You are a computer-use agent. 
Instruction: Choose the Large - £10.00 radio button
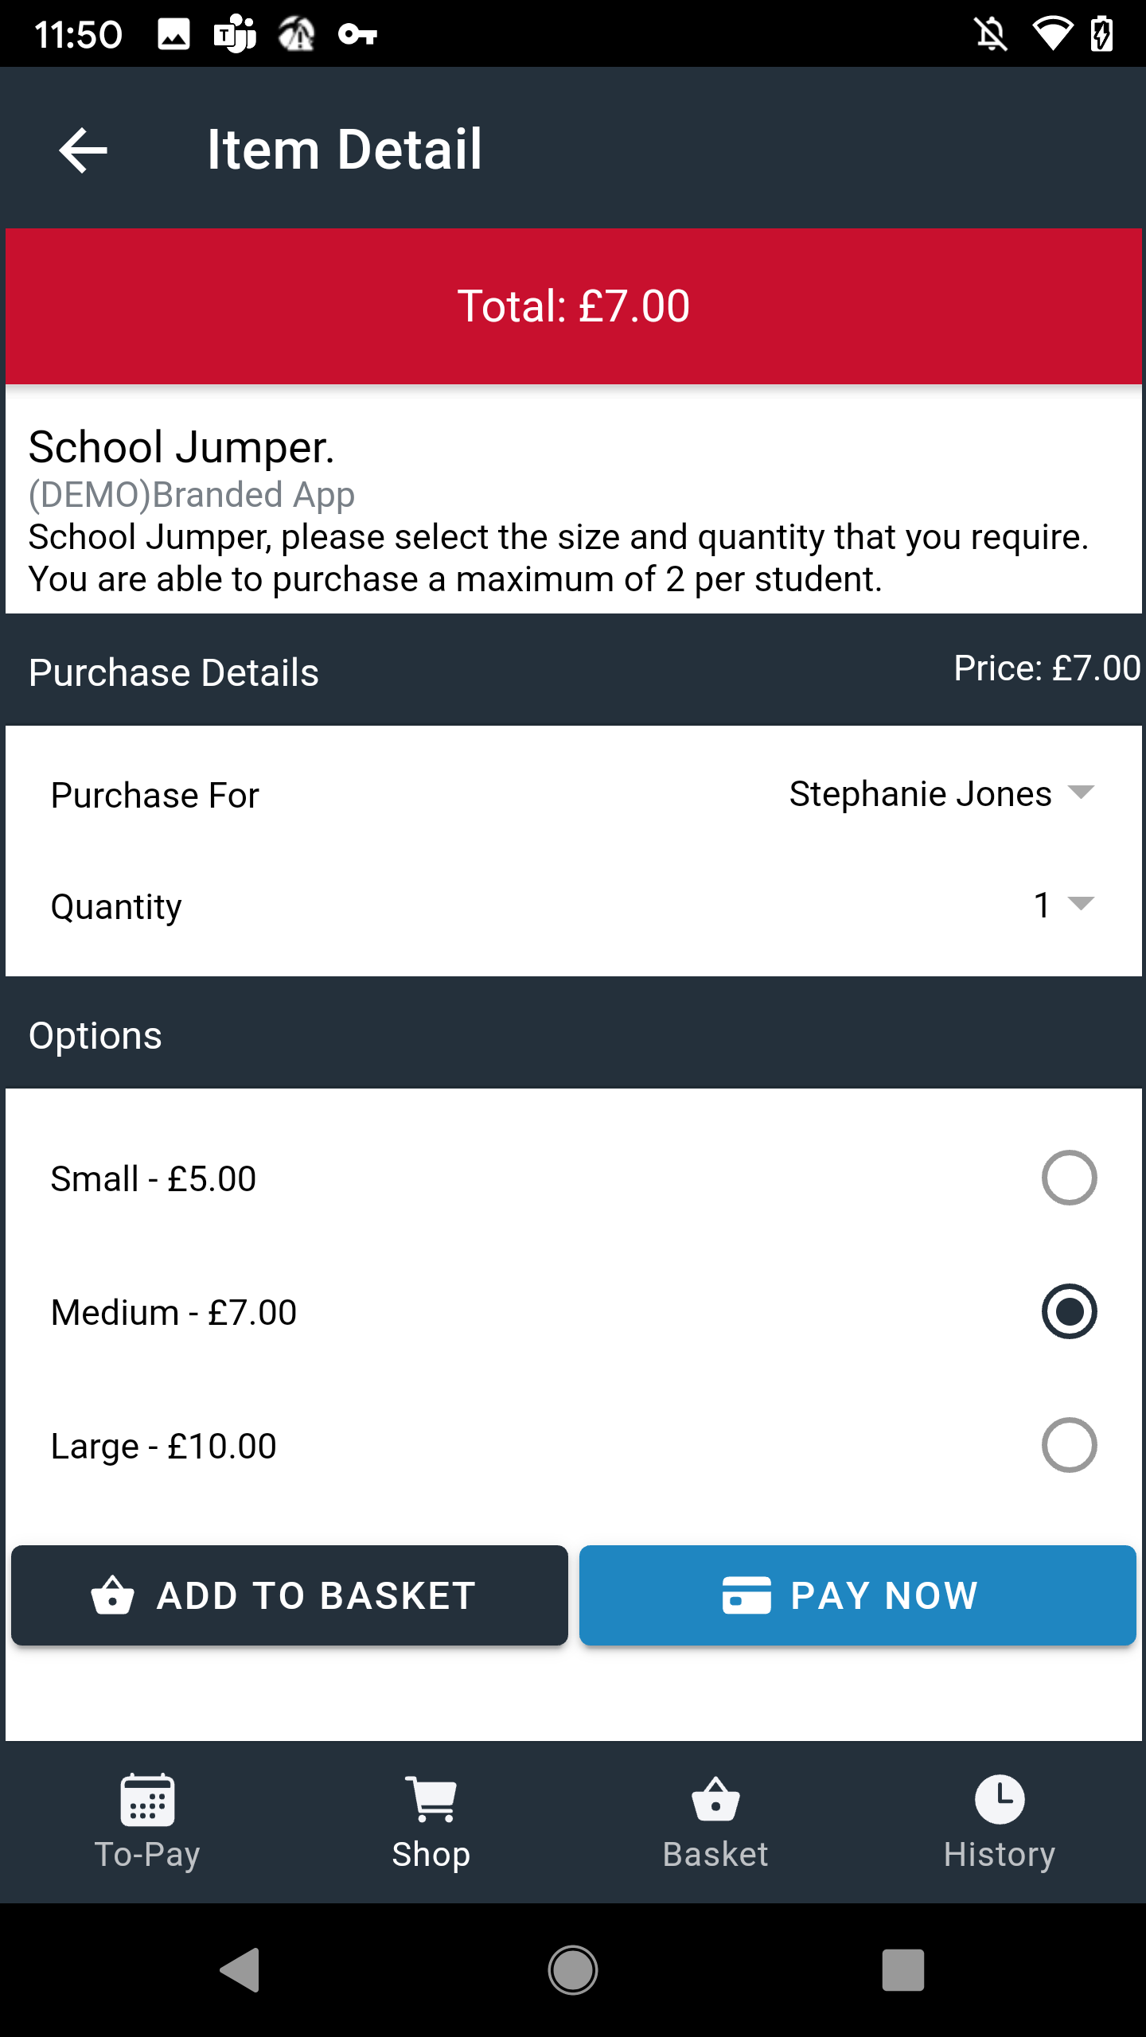pyautogui.click(x=1069, y=1445)
